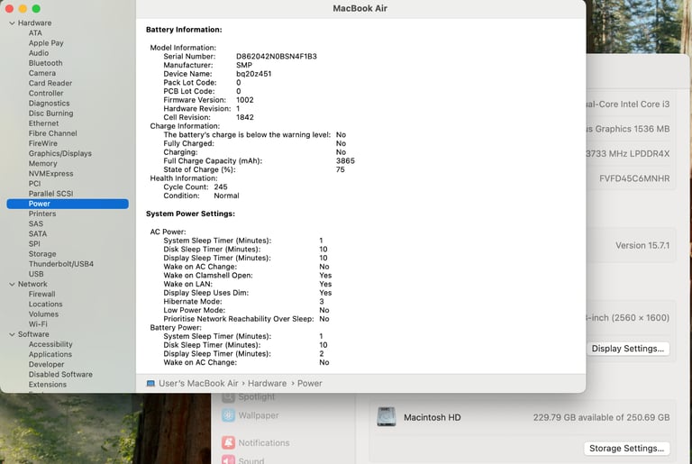Click the FVFD45C6MNHR serial number
The image size is (692, 464).
634,178
